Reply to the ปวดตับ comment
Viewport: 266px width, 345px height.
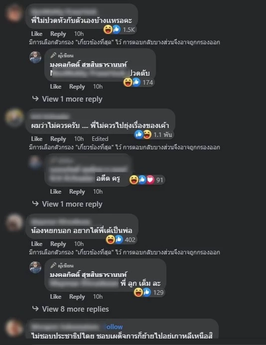point(77,87)
